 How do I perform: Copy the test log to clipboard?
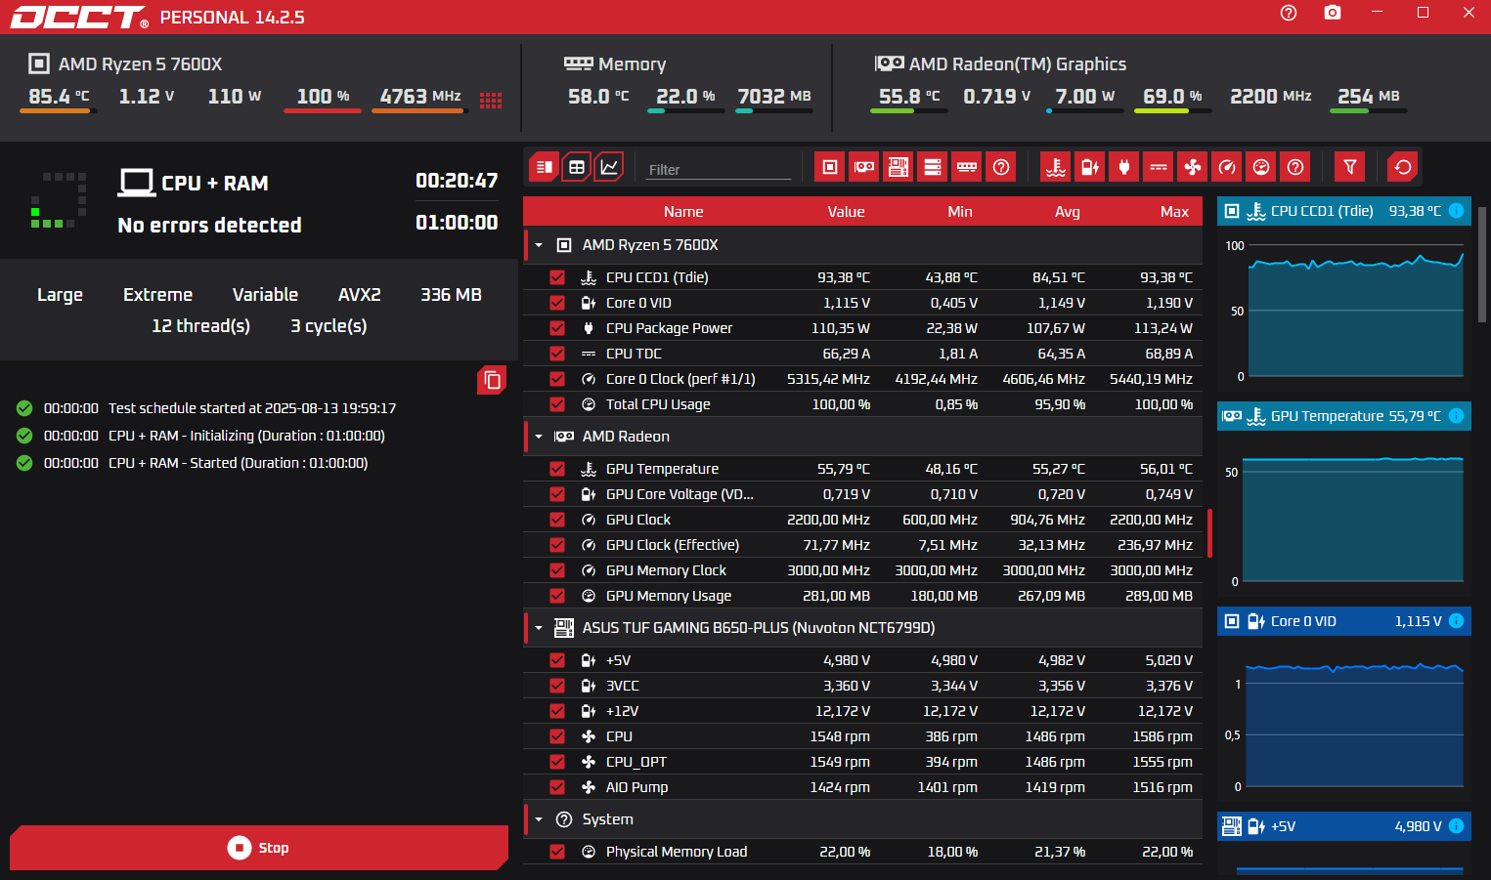(x=492, y=380)
